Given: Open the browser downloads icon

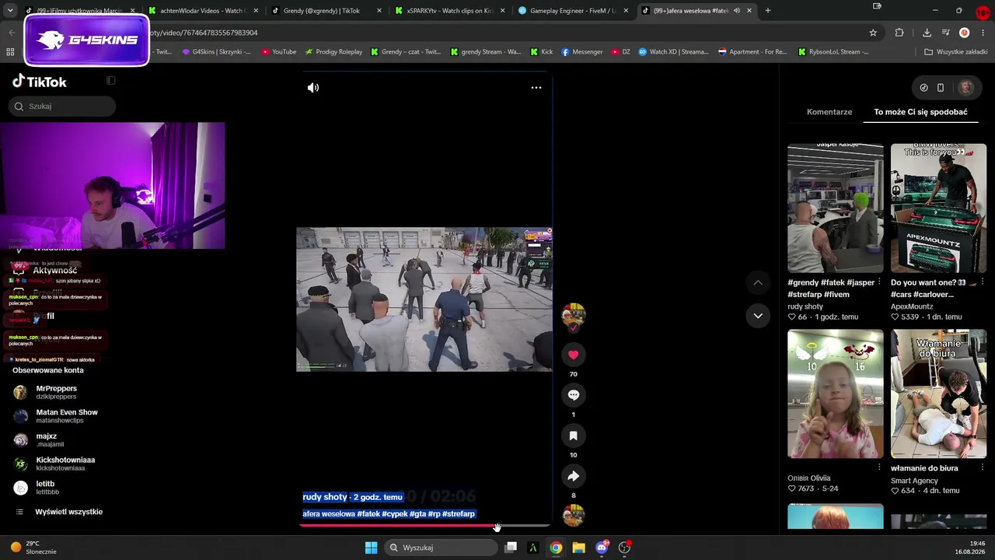Looking at the screenshot, I should point(927,33).
